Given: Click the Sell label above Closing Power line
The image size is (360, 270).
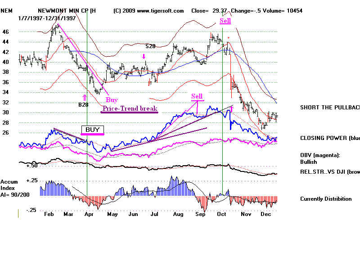Looking at the screenshot, I should tap(197, 96).
